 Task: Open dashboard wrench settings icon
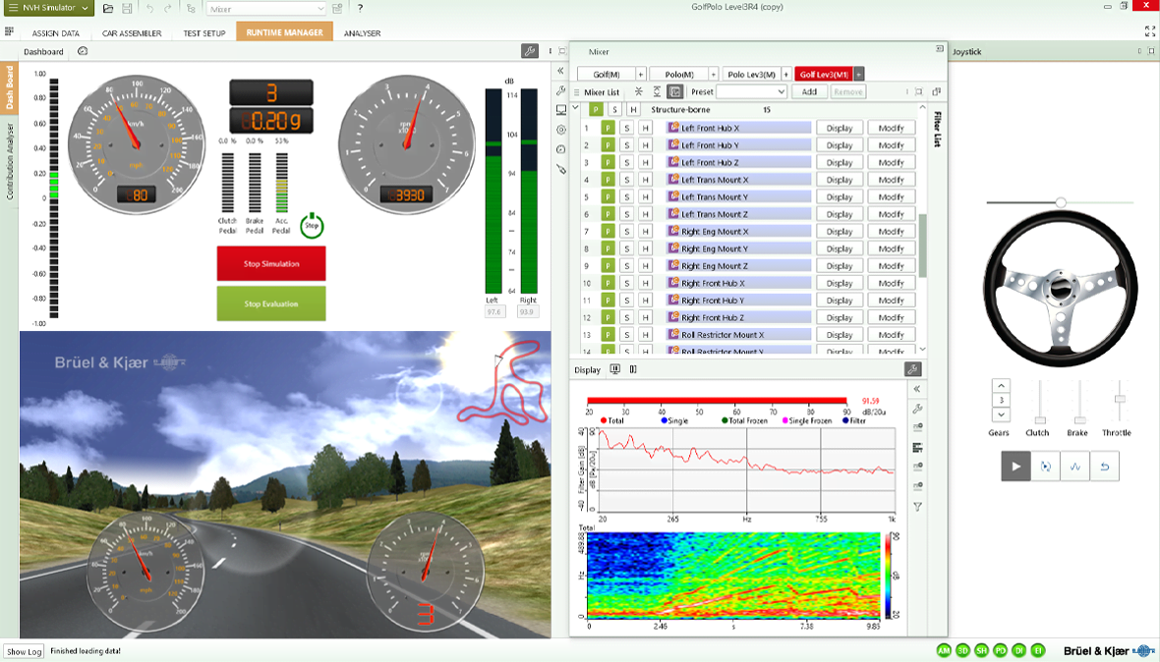[x=529, y=51]
